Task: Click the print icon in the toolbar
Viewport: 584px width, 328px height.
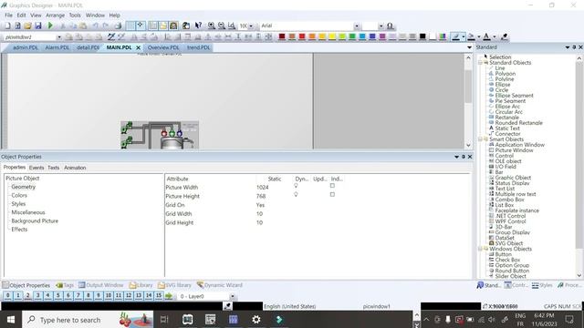Action: pyautogui.click(x=118, y=26)
